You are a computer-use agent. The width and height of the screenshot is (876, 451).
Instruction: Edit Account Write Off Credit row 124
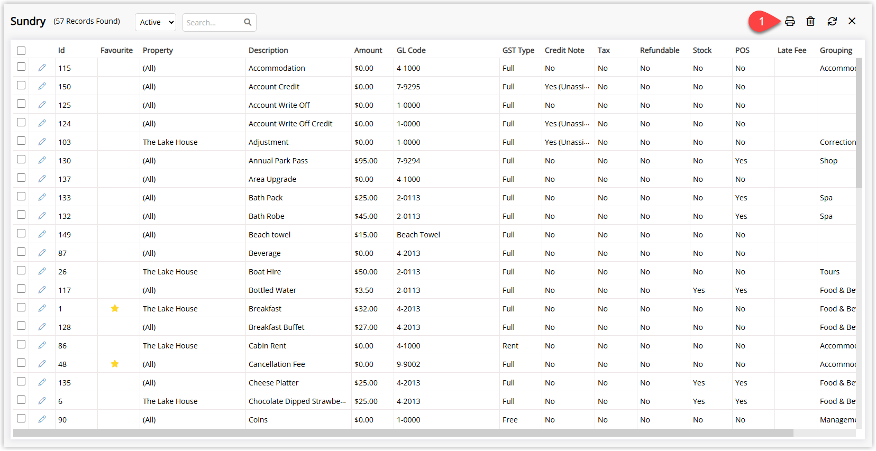(x=42, y=123)
